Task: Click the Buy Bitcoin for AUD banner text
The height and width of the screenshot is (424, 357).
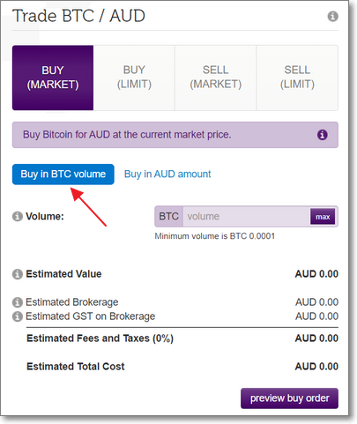Action: point(127,135)
